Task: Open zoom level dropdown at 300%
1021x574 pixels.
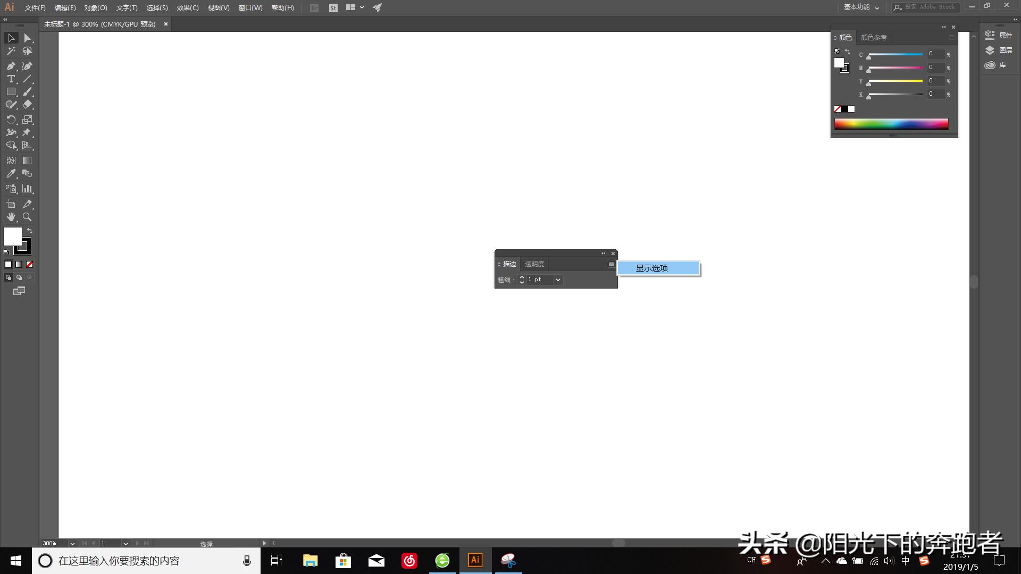Action: (x=72, y=544)
